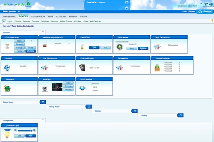Click the notification panel down arrow

pyautogui.click(x=127, y=8)
